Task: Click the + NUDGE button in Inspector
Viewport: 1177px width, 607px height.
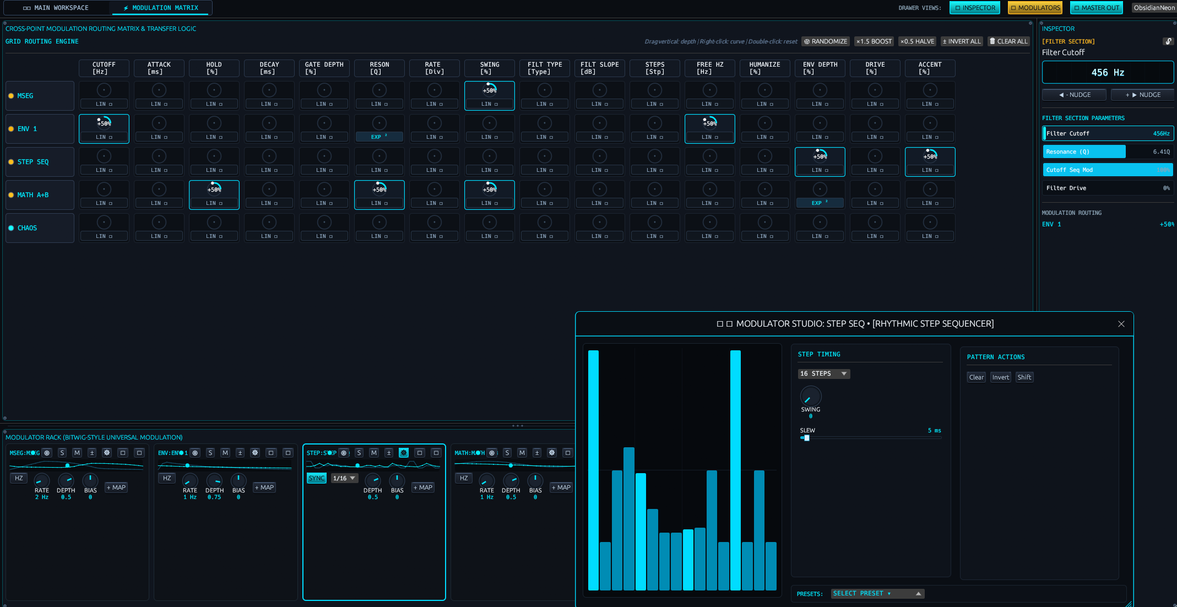Action: point(1143,95)
